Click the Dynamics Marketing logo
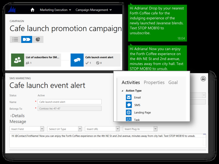219x164 pixels. (x=12, y=9)
